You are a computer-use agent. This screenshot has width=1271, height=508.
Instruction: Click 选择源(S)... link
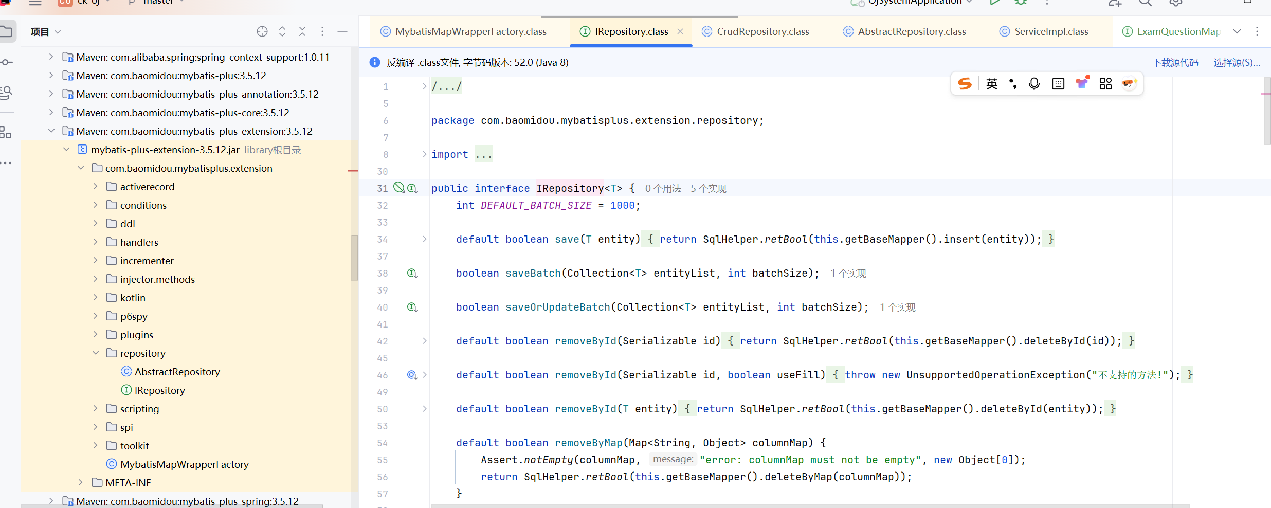pos(1237,62)
